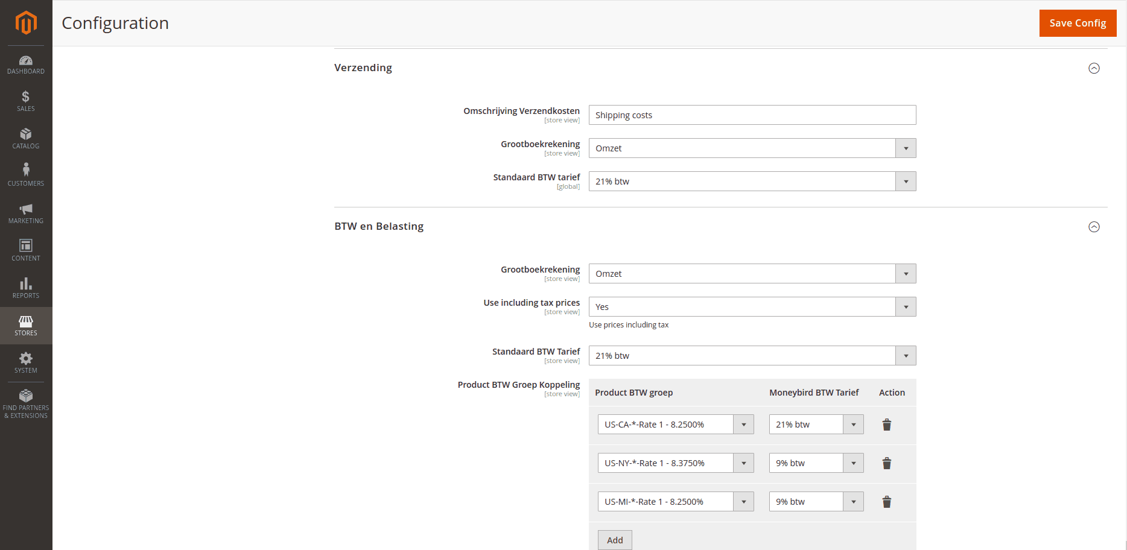Click the Action column header
The image size is (1127, 550).
click(x=892, y=393)
